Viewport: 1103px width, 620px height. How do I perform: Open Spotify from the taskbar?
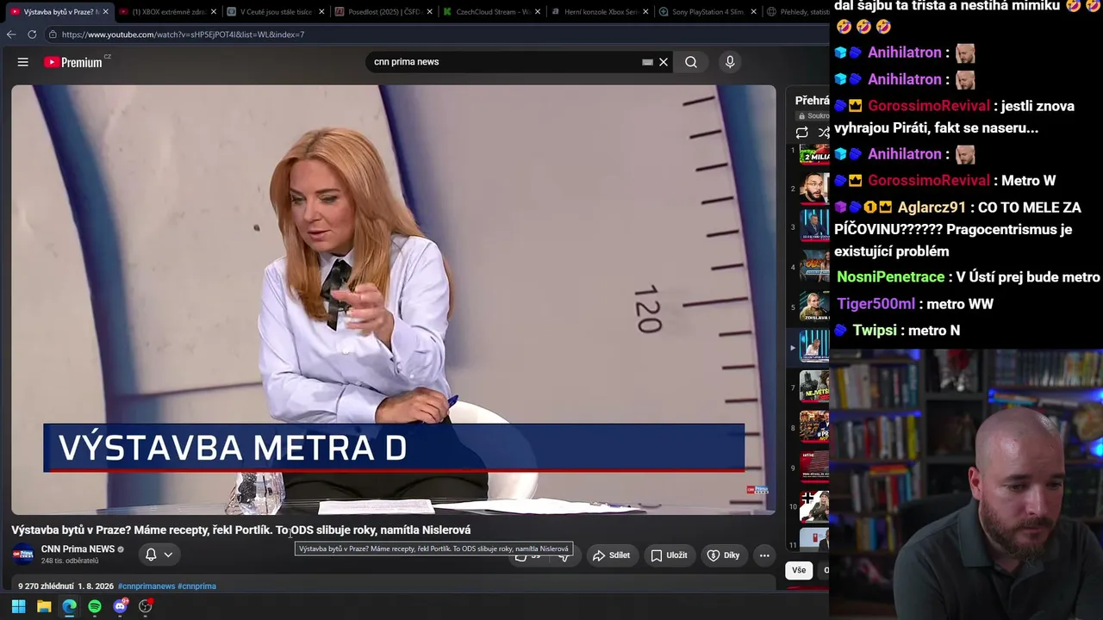click(95, 606)
